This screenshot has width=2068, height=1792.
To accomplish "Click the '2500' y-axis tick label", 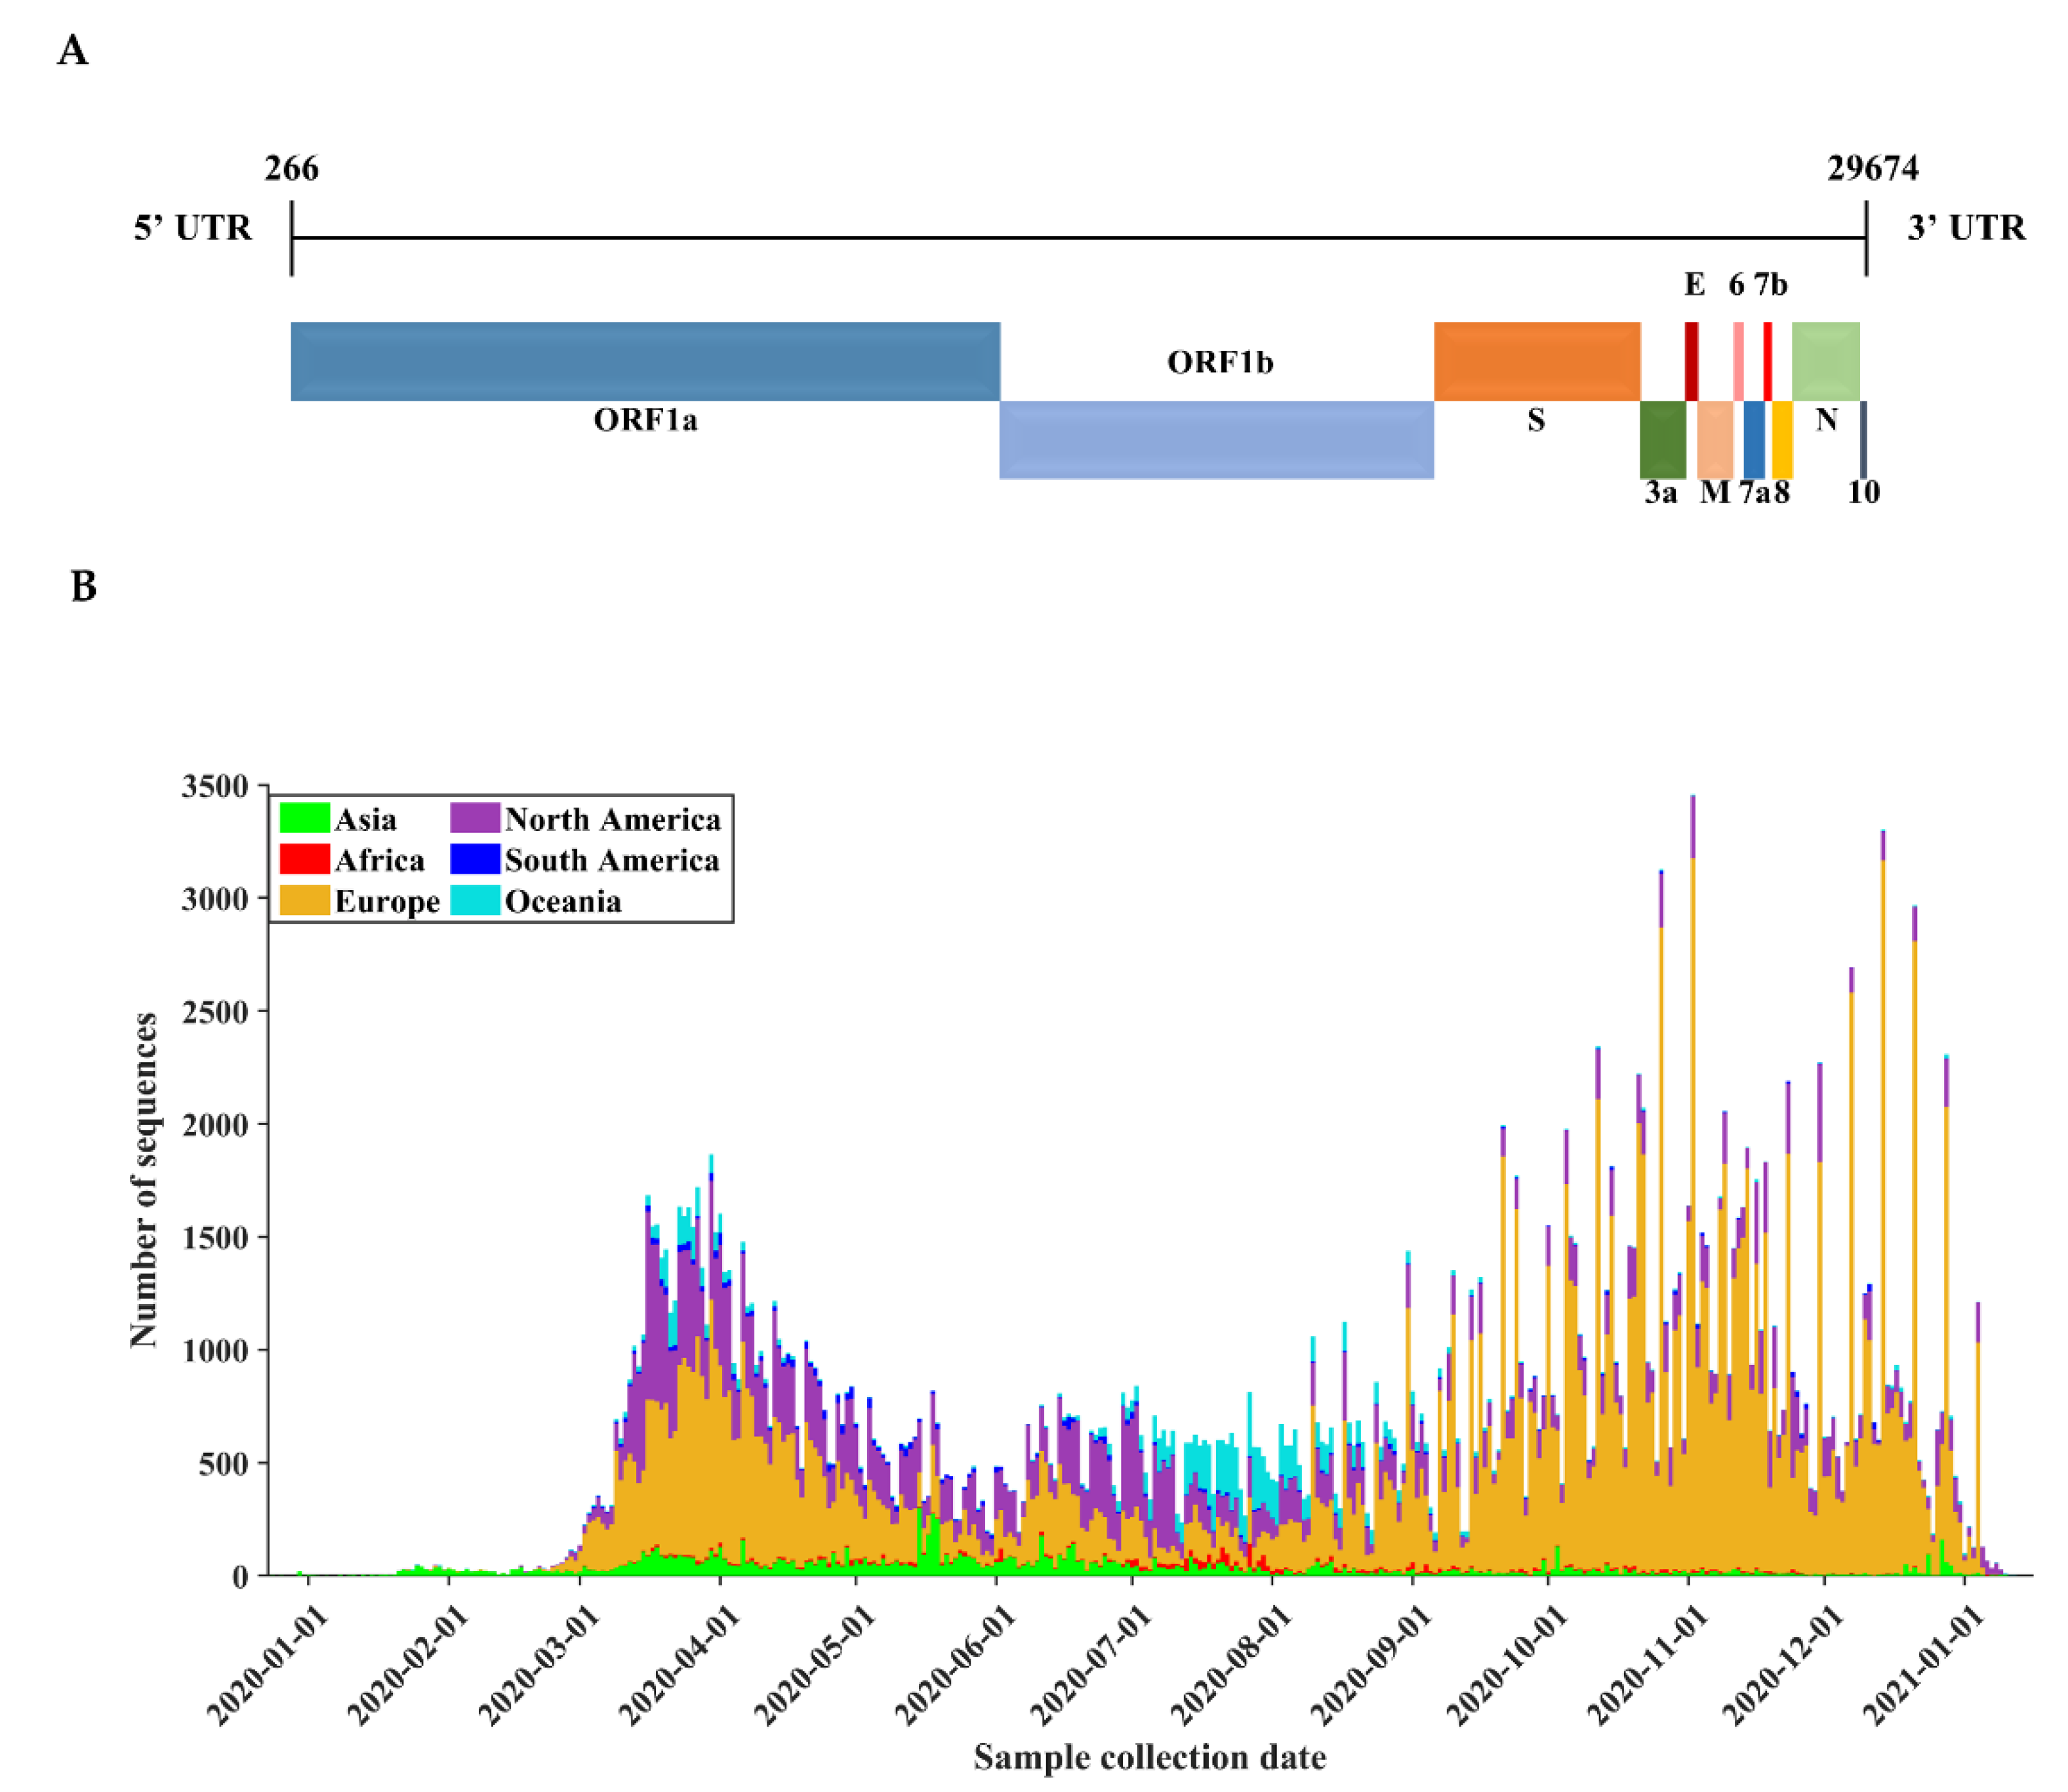I will 215,1011.
